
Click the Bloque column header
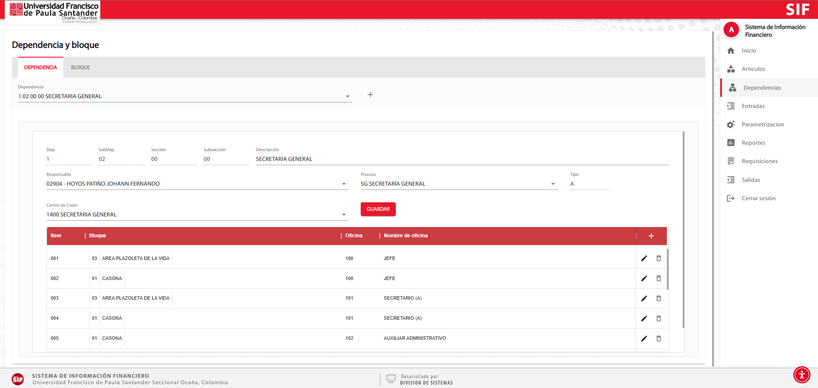pos(98,236)
